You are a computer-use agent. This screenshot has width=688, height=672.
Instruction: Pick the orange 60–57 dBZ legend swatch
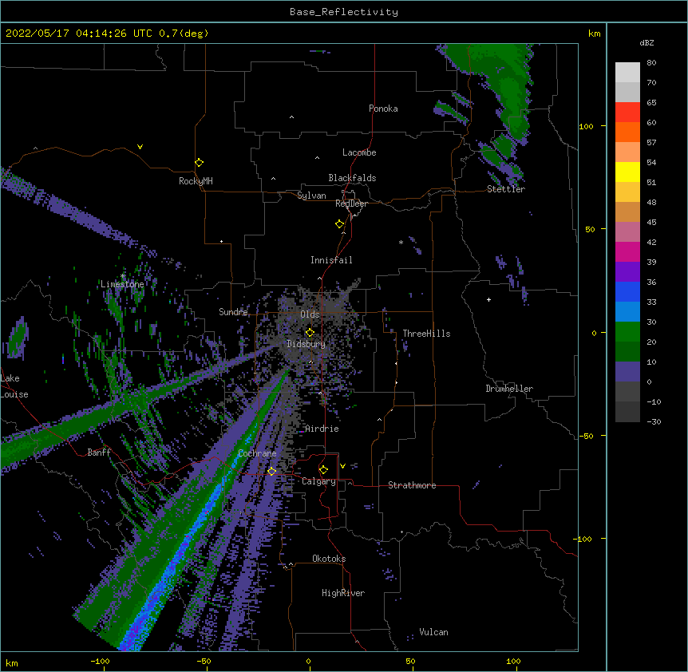pos(627,132)
